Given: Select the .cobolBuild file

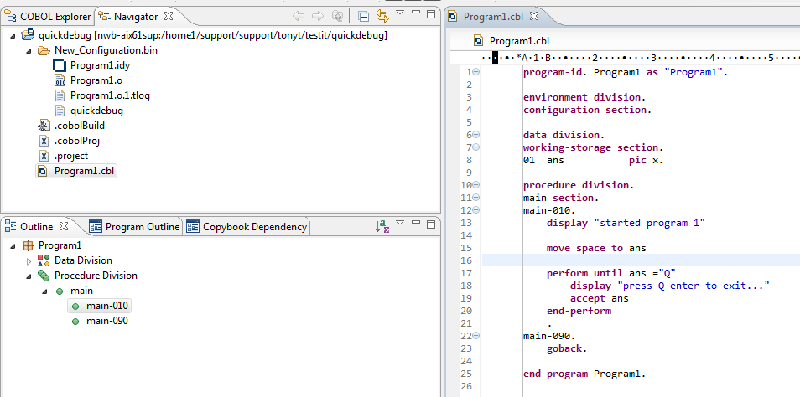Looking at the screenshot, I should point(80,126).
